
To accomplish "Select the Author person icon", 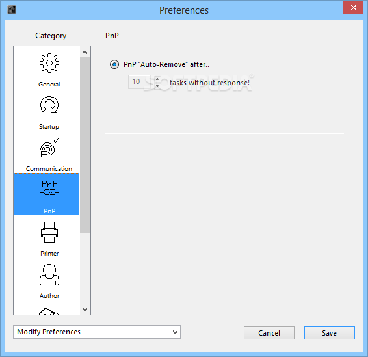I will pos(49,274).
